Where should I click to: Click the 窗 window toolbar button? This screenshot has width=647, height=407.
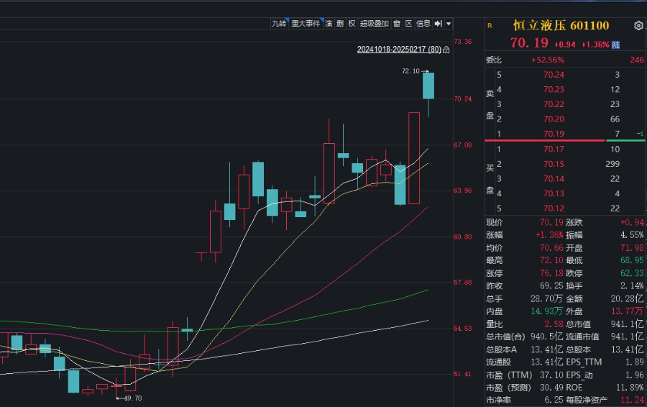tap(397, 24)
